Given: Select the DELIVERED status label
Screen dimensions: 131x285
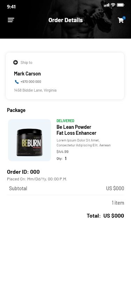Looking at the screenshot, I should pyautogui.click(x=65, y=121).
